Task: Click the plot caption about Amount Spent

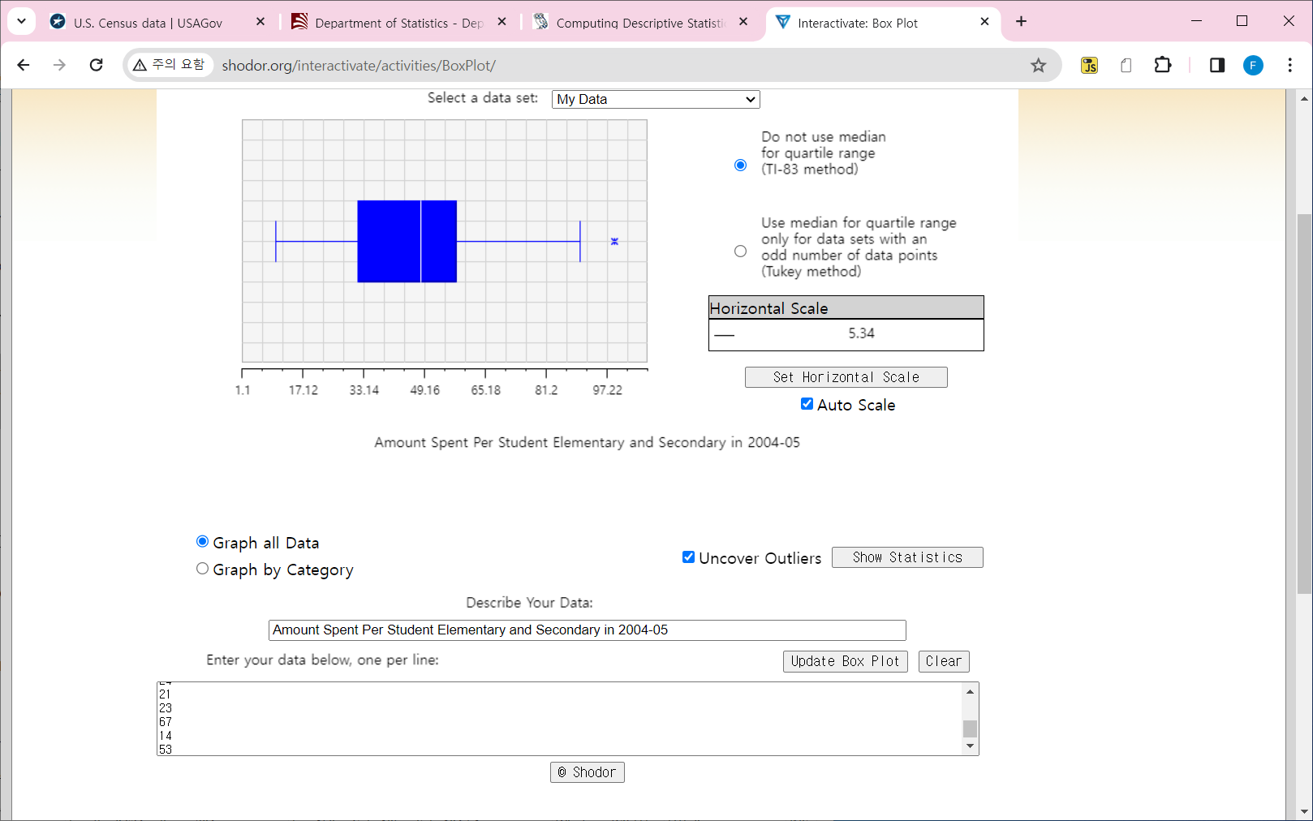Action: 587,442
